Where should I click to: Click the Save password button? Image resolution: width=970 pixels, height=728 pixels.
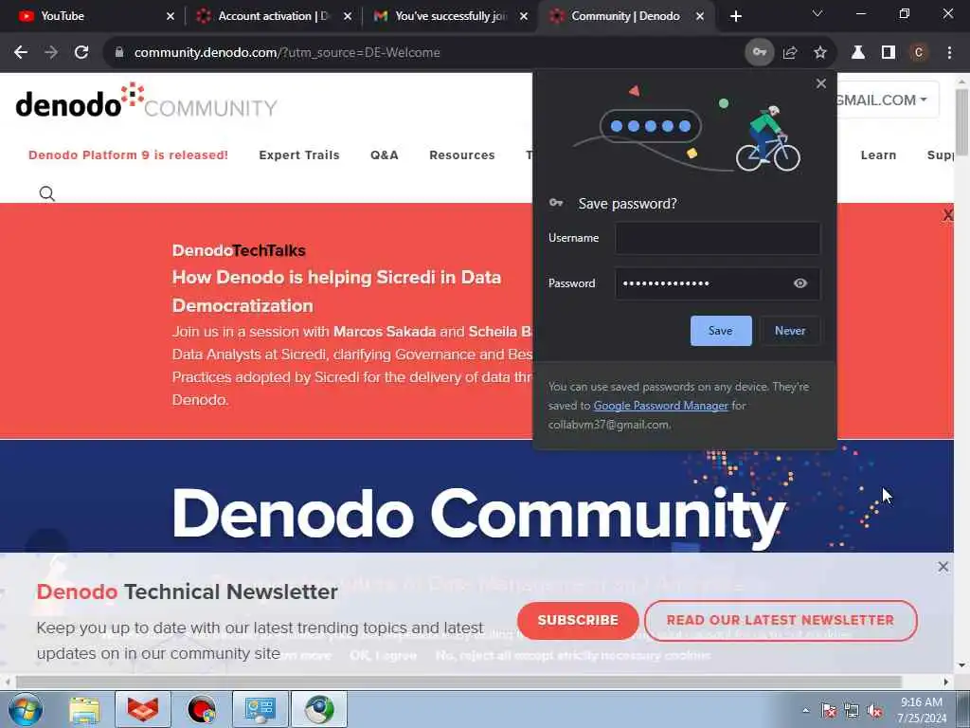click(721, 331)
